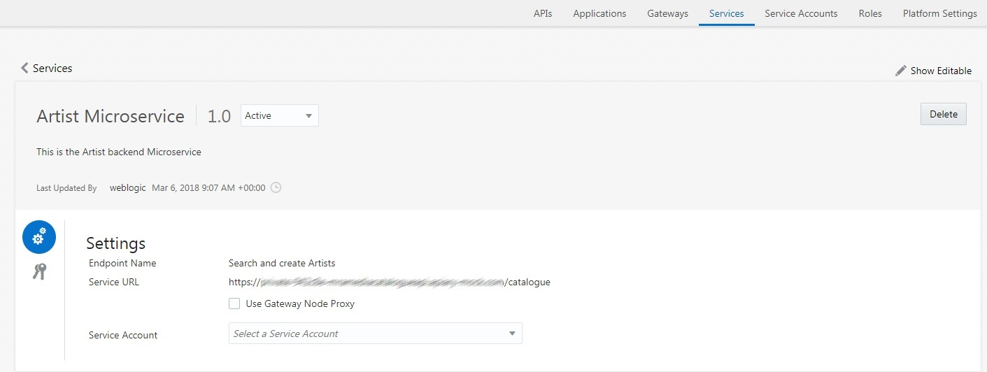Delete the Artist Microservice

coord(943,114)
